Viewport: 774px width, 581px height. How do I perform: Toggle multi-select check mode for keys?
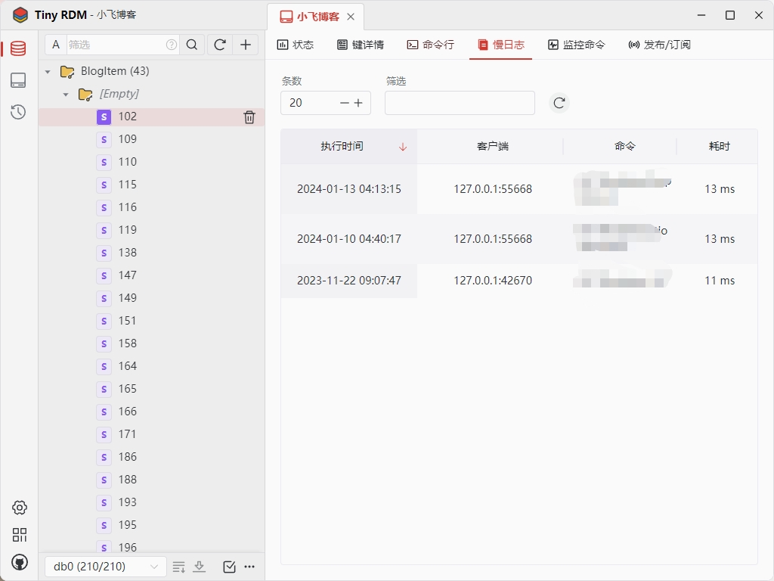click(x=230, y=567)
